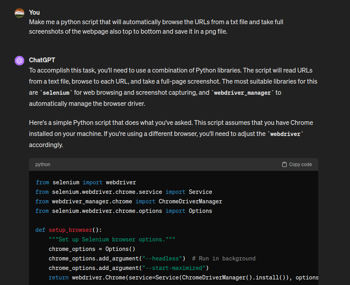Screen dimensions: 350x285
Task: Click the user prompt text starting 'Make me a python script'
Action: click(x=156, y=27)
